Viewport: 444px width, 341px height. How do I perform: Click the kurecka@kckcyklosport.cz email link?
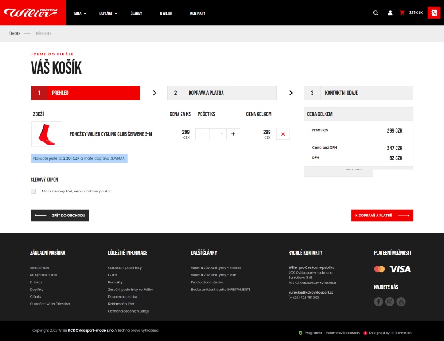coord(311,292)
